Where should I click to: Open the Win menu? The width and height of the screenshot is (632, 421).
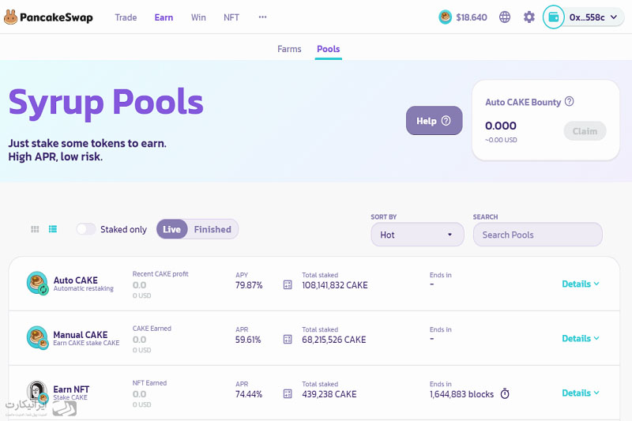[198, 17]
